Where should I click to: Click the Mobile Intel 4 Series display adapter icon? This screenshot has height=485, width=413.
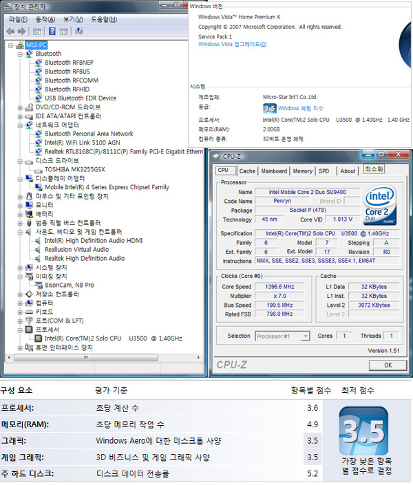pyautogui.click(x=39, y=187)
